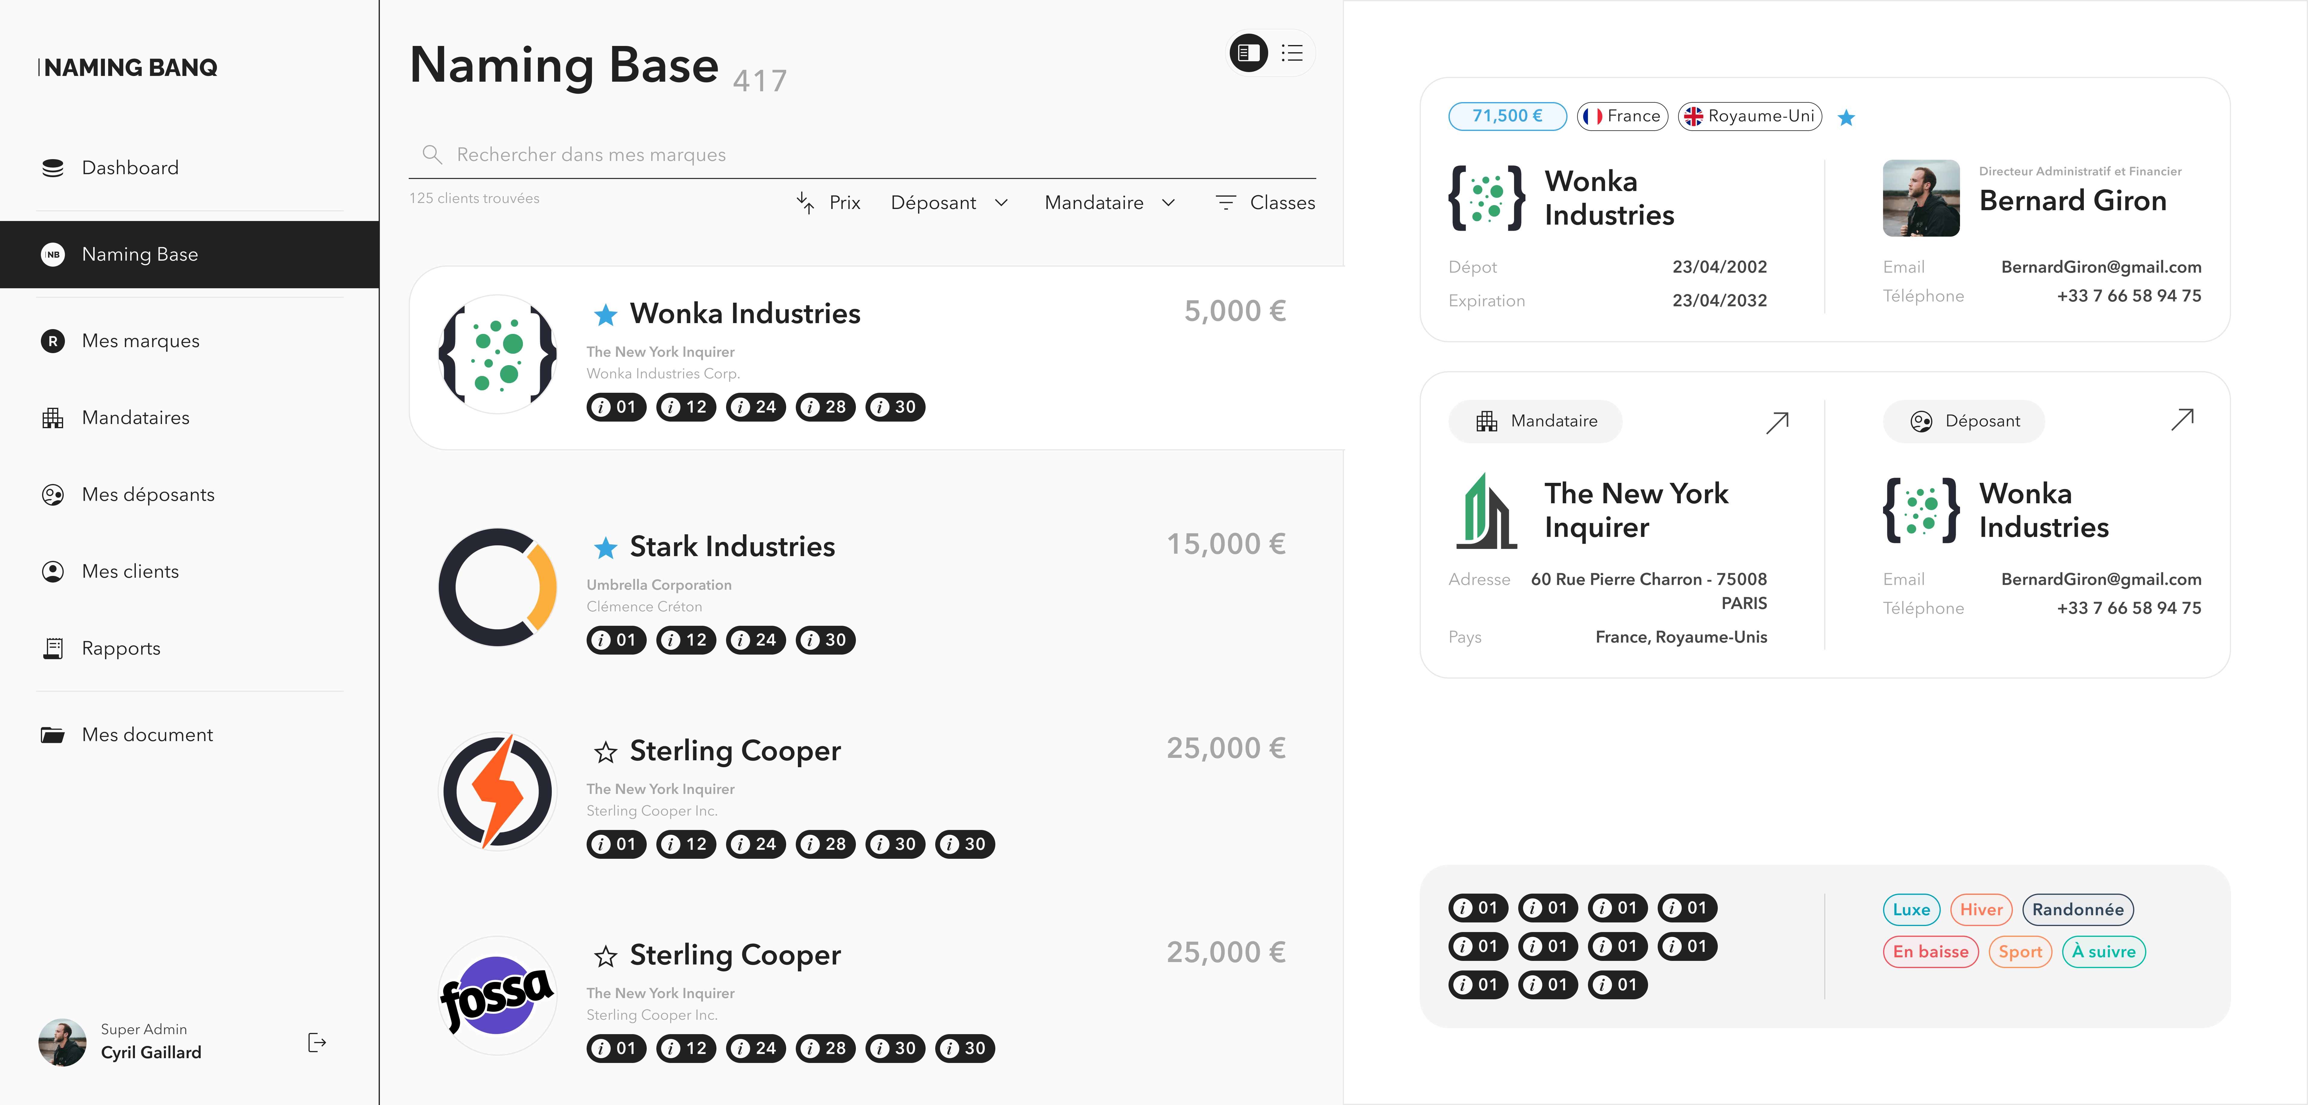
Task: Open Wonka Industries list entry
Action: pyautogui.click(x=876, y=357)
